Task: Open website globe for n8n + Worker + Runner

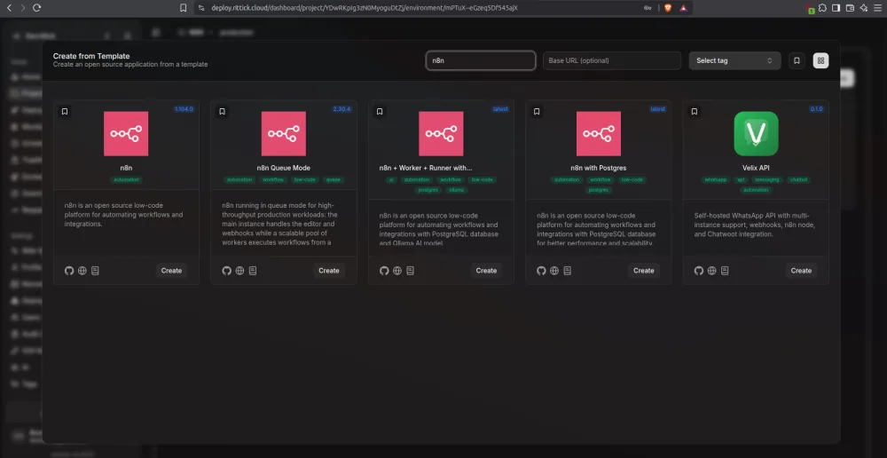Action: (397, 271)
